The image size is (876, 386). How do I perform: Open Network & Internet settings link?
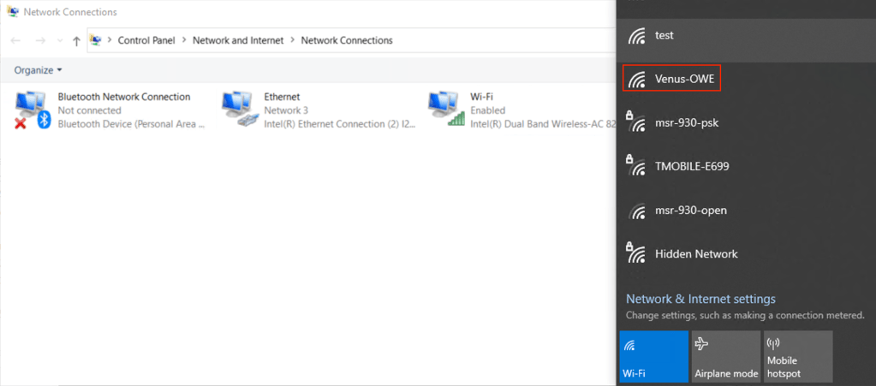click(700, 299)
